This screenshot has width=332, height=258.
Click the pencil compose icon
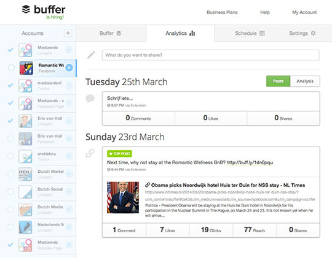[x=91, y=55]
